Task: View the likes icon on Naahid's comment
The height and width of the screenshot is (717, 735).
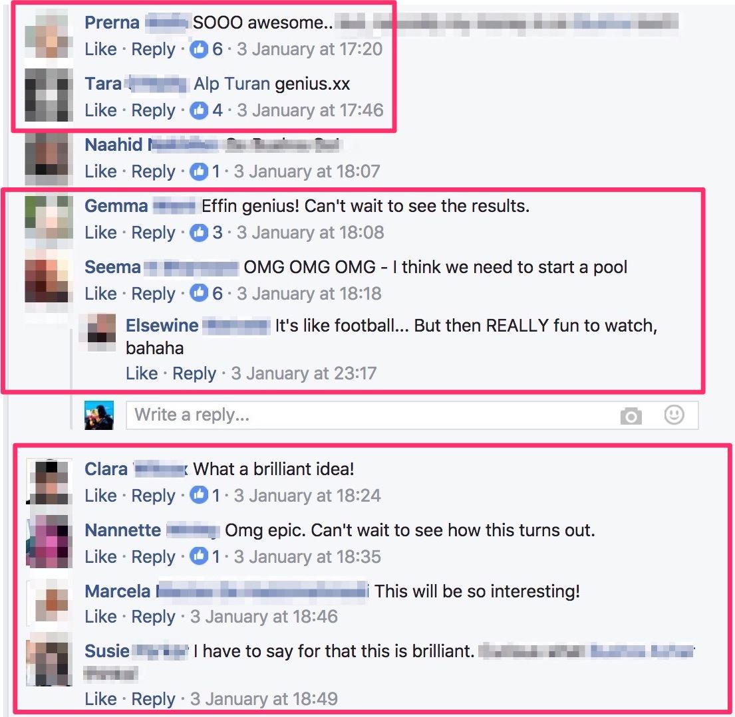Action: [x=199, y=171]
